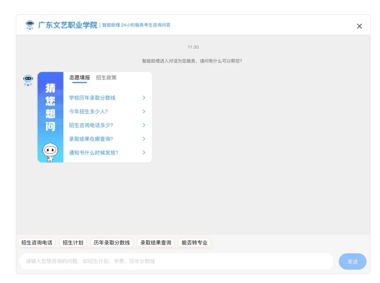The image size is (380, 283).
Task: Click the white mascot on blue banner
Action: (50, 152)
